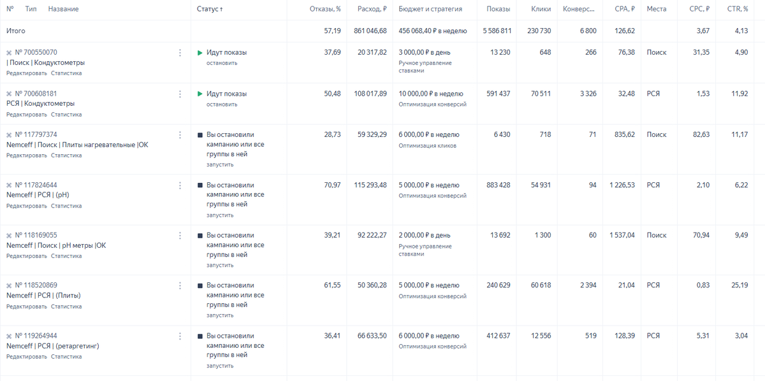The width and height of the screenshot is (765, 381).
Task: Open three-dot menu for Nemceff | РСЯ | (pH)
Action: click(x=180, y=185)
